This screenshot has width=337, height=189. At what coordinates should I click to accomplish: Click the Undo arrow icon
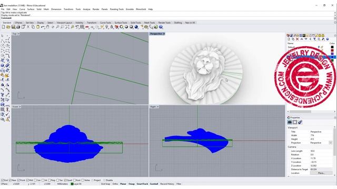[x=43, y=27]
